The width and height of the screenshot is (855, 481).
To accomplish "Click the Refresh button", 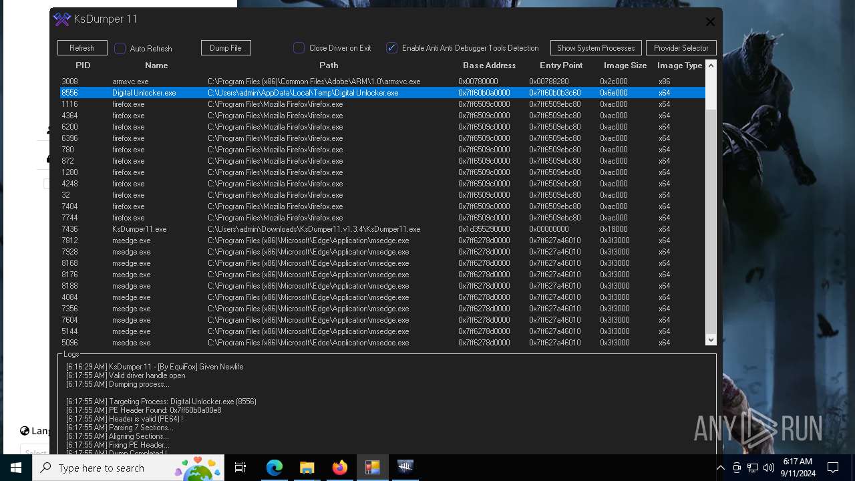I will [x=82, y=48].
